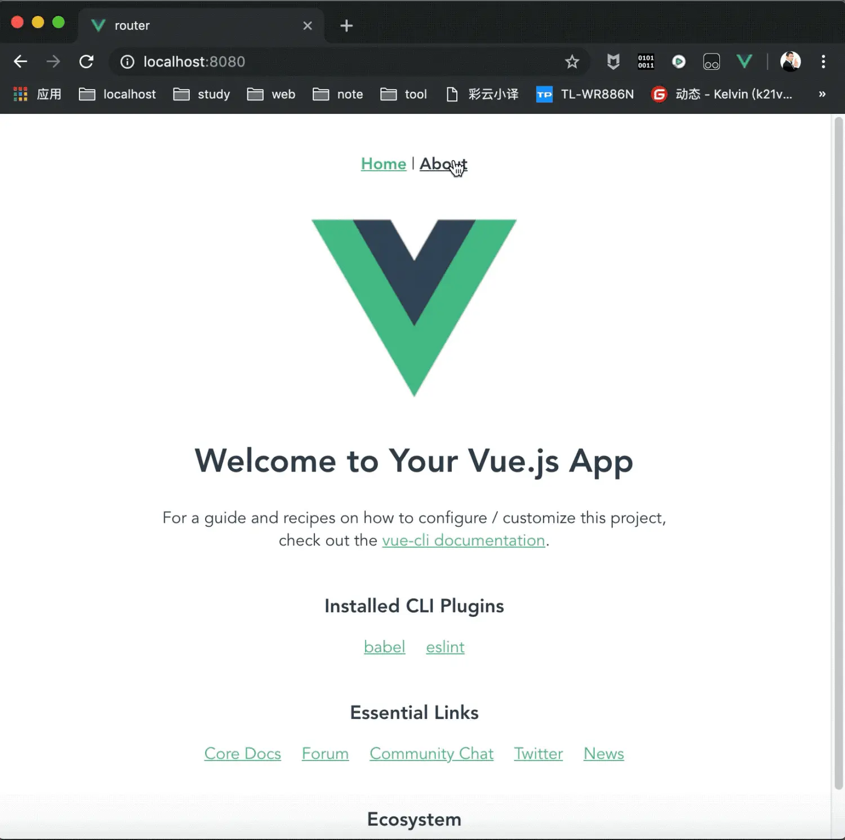Open the Core Docs link

[x=242, y=753]
